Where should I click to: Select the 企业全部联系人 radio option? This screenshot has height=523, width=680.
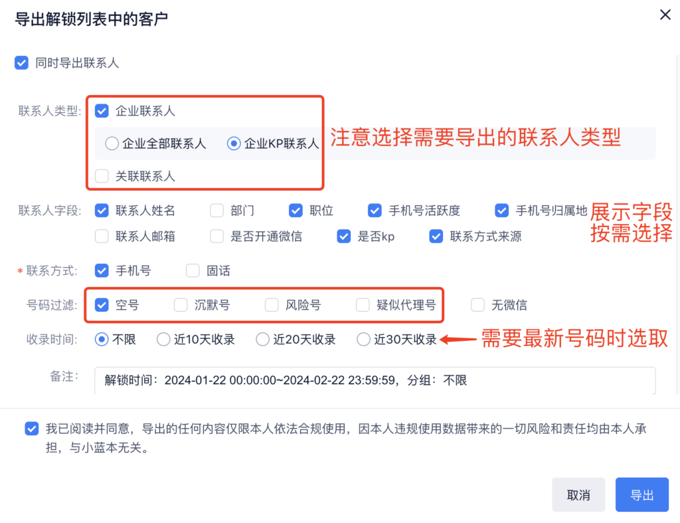point(112,144)
